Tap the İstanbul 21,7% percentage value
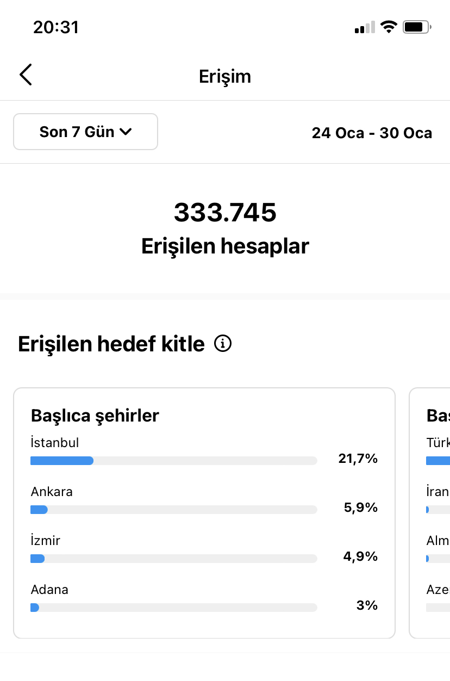Screen dimensions: 450x681 pyautogui.click(x=358, y=459)
